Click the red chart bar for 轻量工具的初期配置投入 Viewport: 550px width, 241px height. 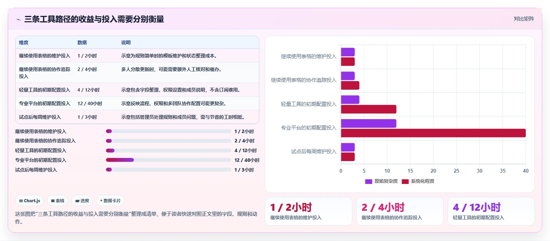pos(368,109)
